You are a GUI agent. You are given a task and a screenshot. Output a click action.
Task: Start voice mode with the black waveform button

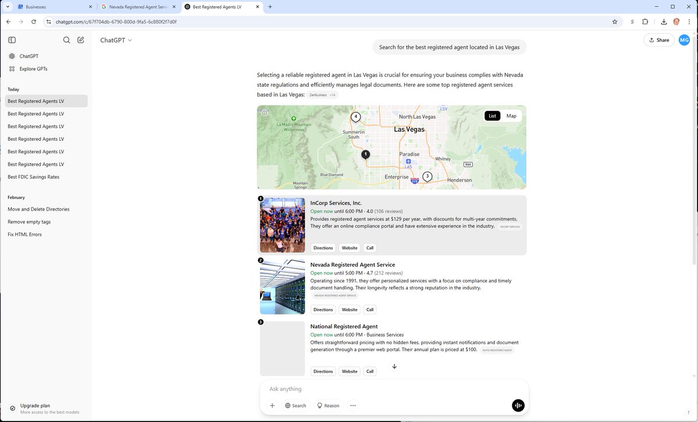pyautogui.click(x=518, y=406)
